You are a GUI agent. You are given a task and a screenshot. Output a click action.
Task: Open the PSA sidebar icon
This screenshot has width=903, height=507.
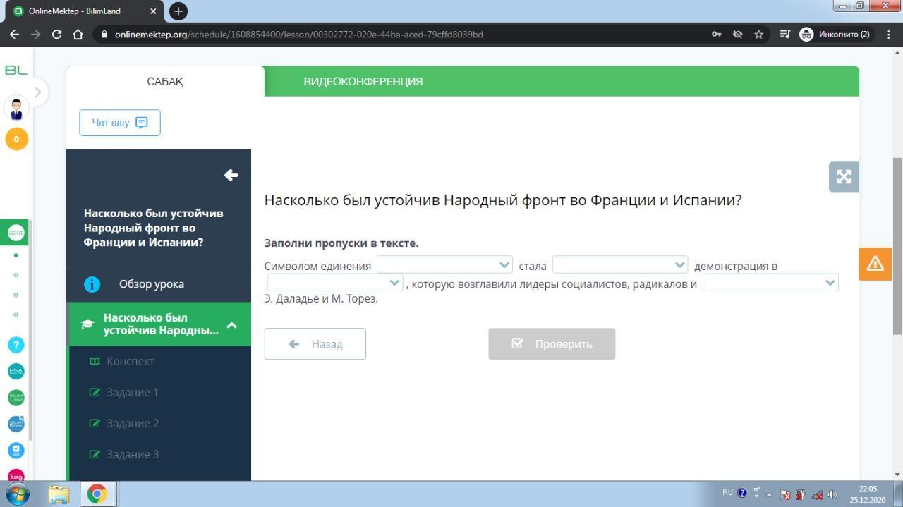pyautogui.click(x=16, y=372)
